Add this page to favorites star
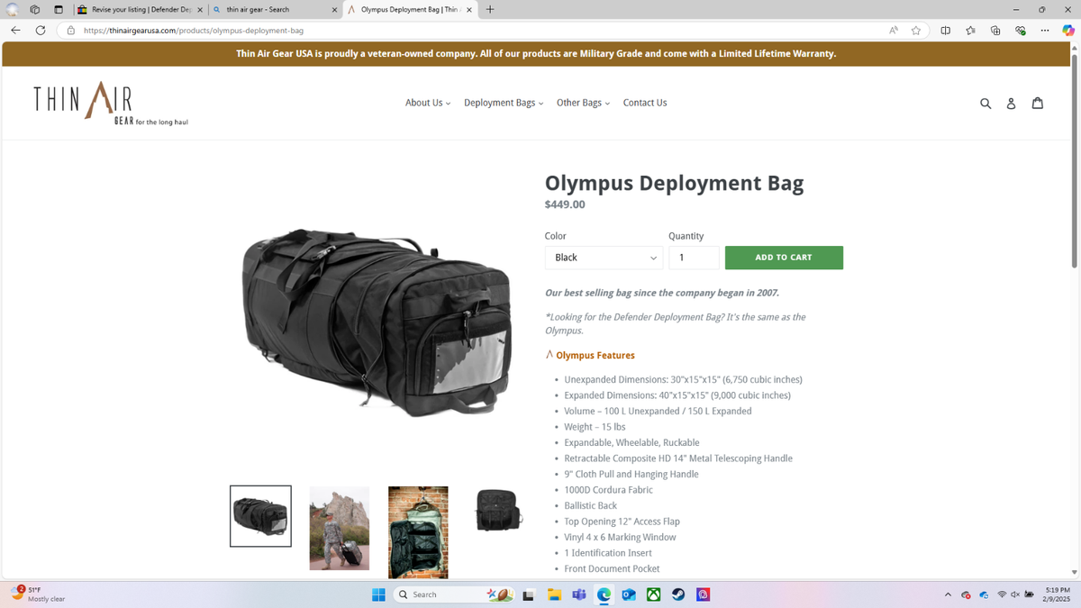1081x608 pixels. 916,30
